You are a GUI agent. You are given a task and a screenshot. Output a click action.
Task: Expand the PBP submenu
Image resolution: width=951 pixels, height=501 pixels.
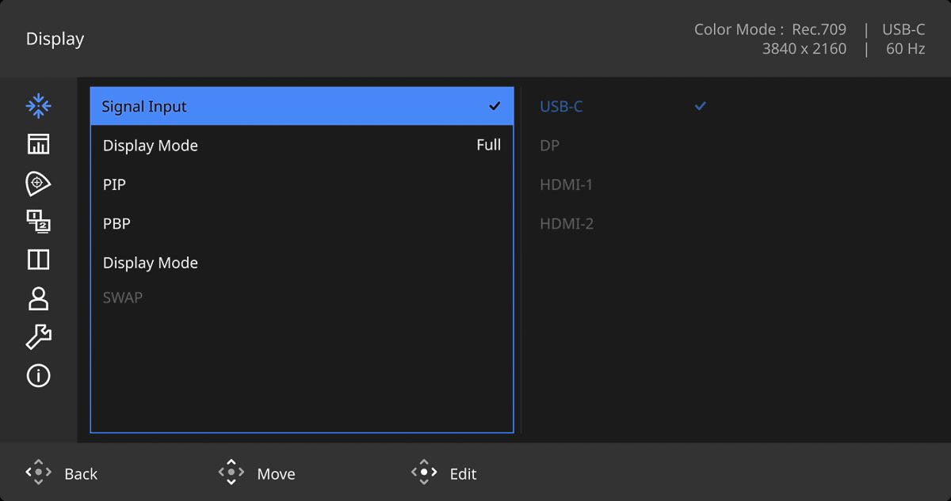point(301,224)
